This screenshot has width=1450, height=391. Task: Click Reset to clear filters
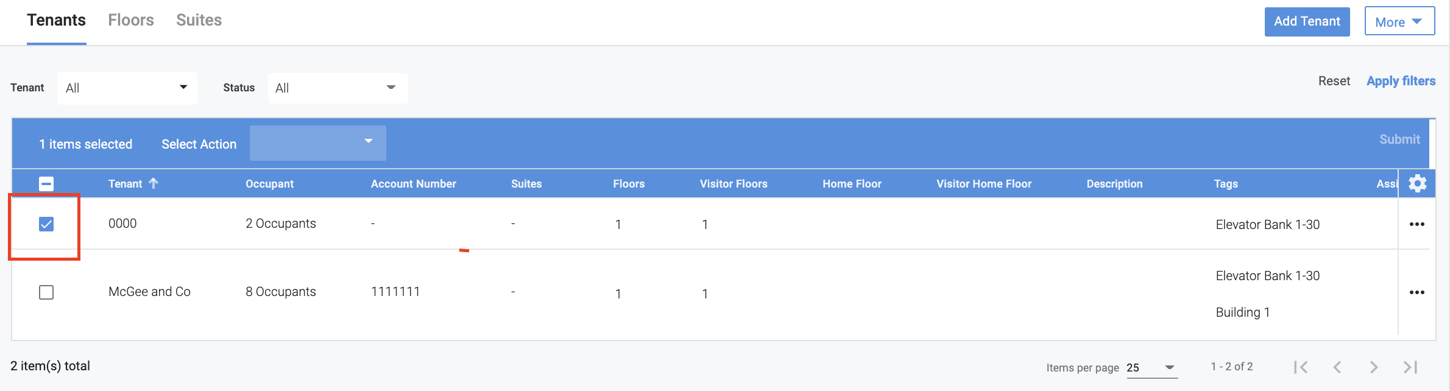click(x=1334, y=81)
